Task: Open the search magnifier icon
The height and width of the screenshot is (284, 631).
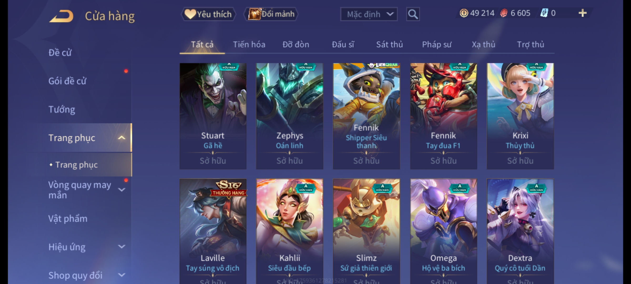Action: point(413,14)
